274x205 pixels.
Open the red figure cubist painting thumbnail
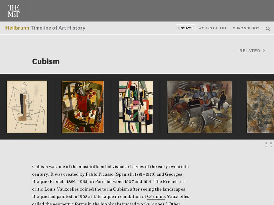[83, 107]
